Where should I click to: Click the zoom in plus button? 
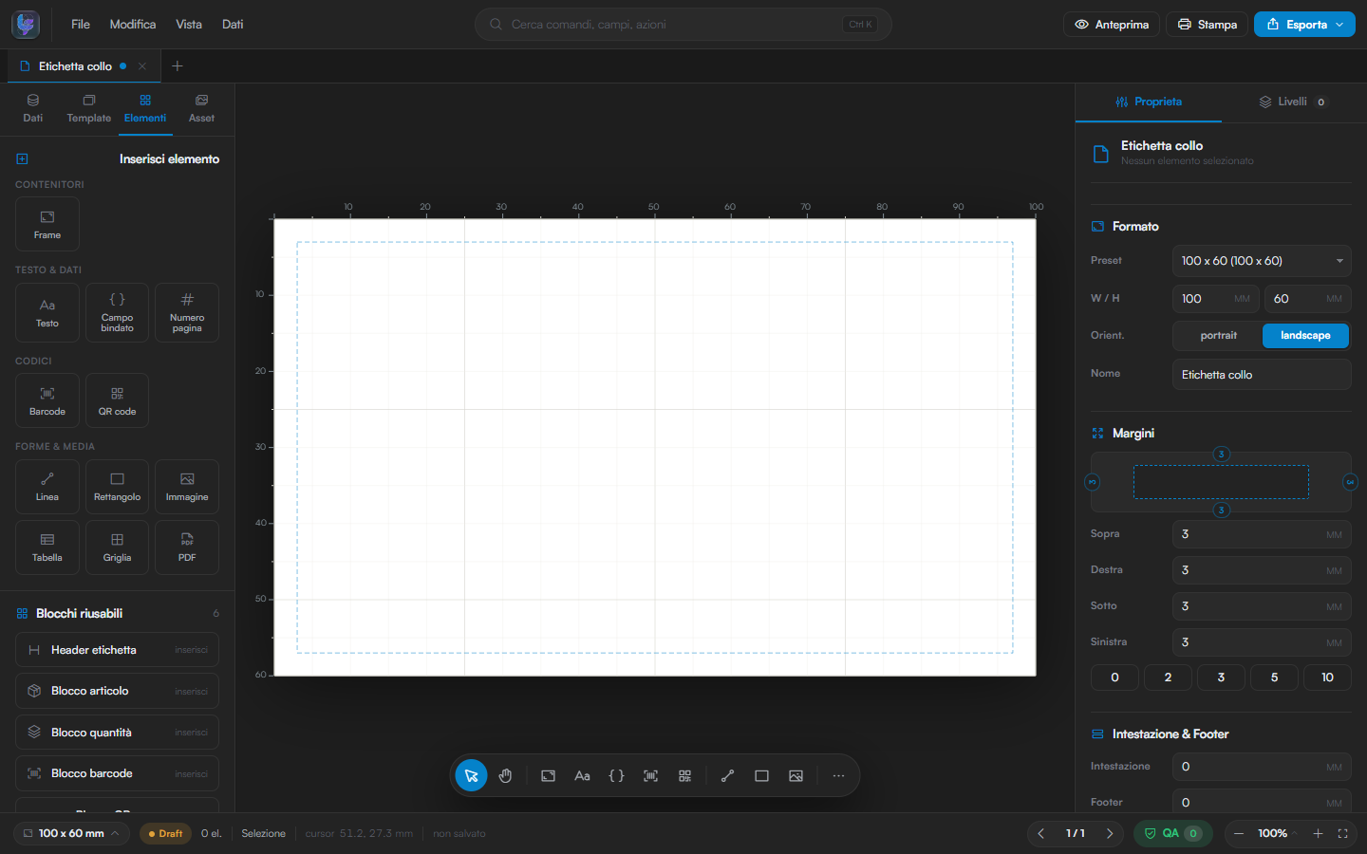click(1318, 833)
